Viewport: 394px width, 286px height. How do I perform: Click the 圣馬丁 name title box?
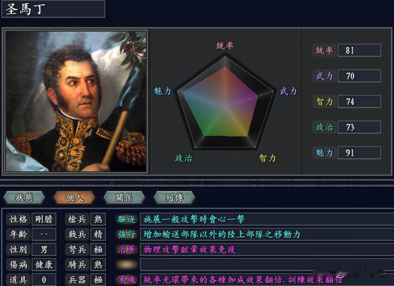[x=53, y=9]
